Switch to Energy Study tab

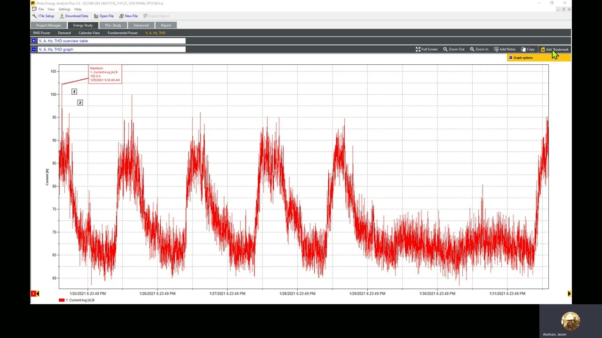point(83,25)
